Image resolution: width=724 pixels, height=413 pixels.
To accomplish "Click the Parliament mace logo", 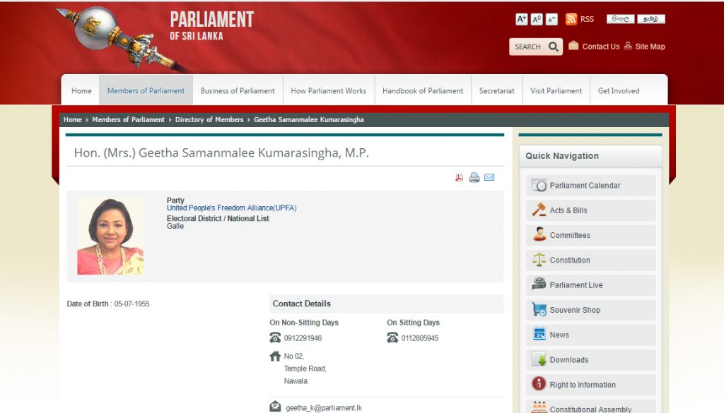I will pos(120,39).
